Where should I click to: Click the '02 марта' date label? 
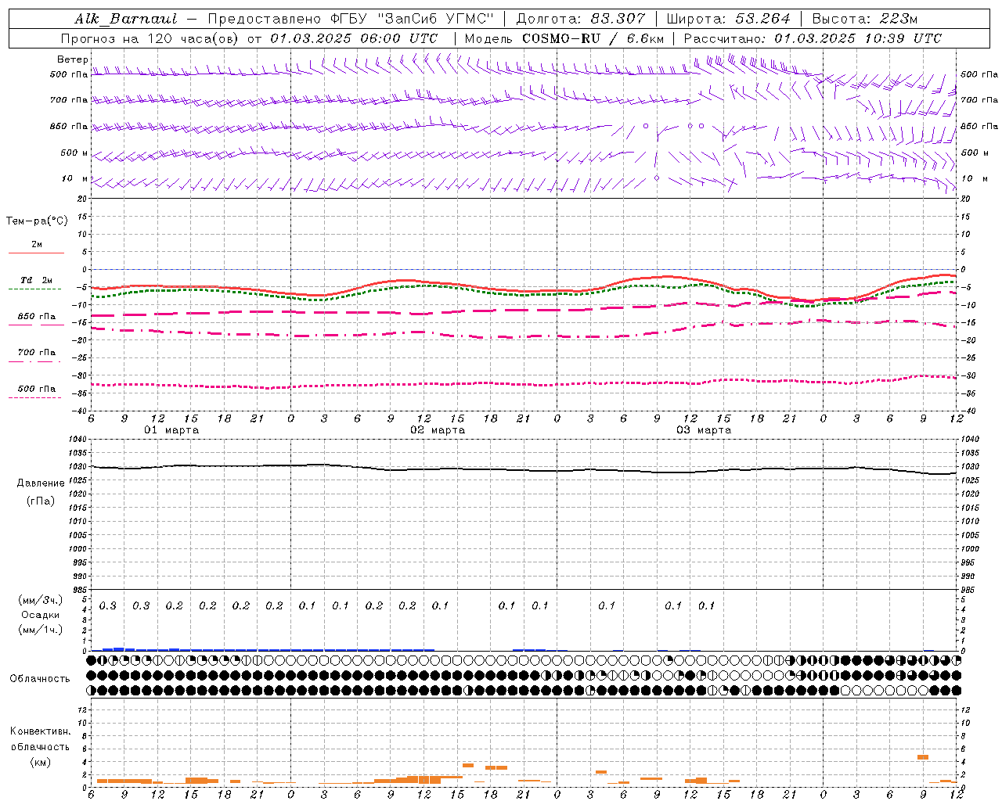point(438,430)
